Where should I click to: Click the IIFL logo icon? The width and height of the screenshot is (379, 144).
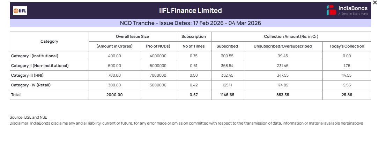click(x=20, y=11)
